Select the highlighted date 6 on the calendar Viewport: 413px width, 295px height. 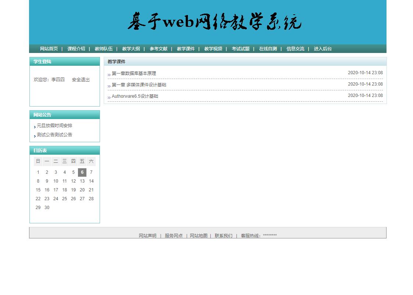pyautogui.click(x=82, y=172)
